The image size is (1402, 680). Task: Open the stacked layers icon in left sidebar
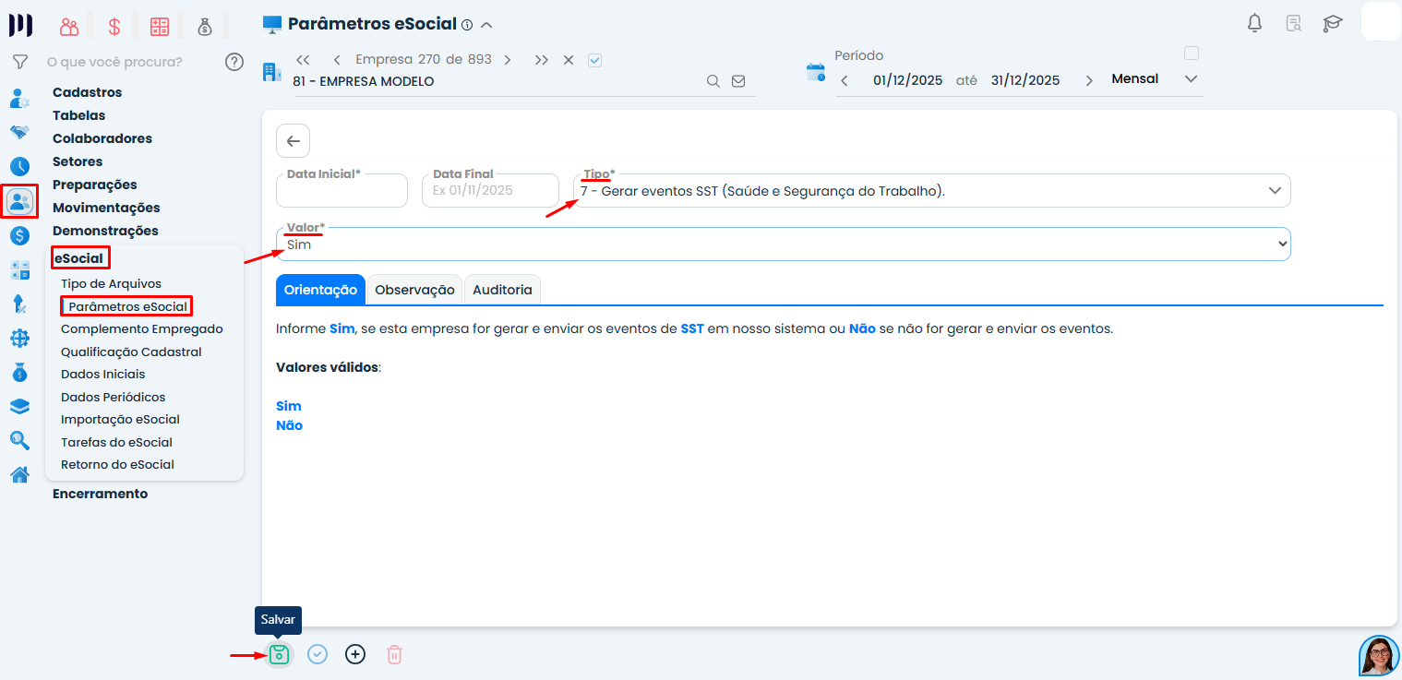click(x=19, y=407)
